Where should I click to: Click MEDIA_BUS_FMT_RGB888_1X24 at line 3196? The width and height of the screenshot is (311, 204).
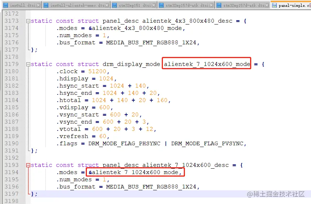coord(151,187)
